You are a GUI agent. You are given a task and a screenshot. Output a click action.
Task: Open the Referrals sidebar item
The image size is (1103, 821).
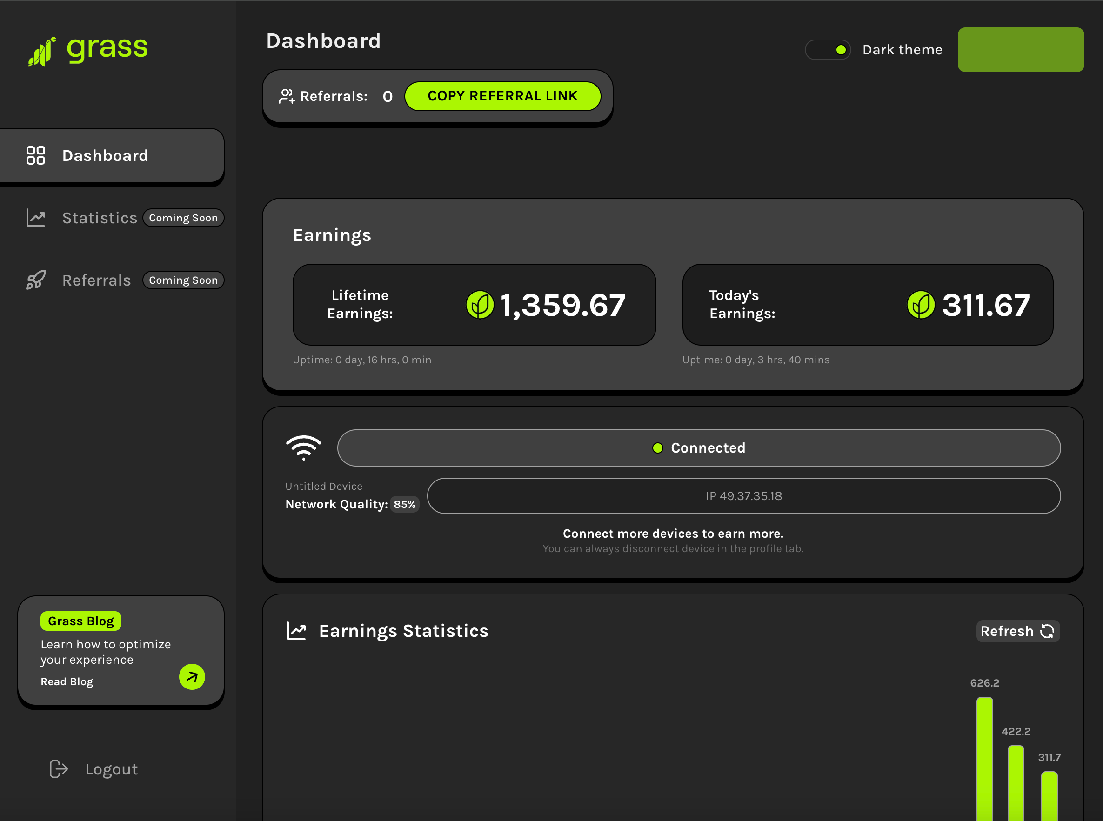(96, 280)
